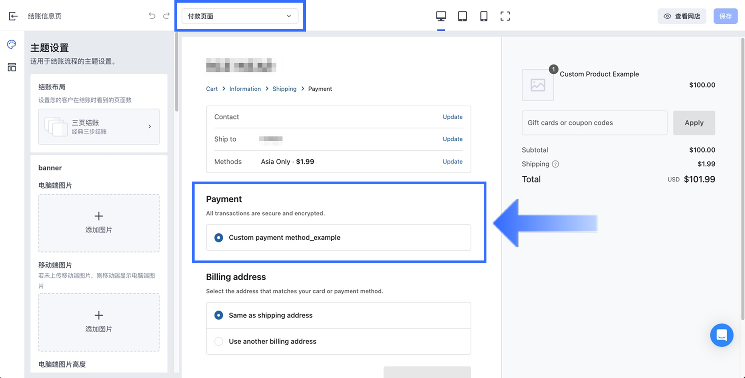Click the settings panel vertical scrollbar
The image size is (745, 378).
pos(177,72)
